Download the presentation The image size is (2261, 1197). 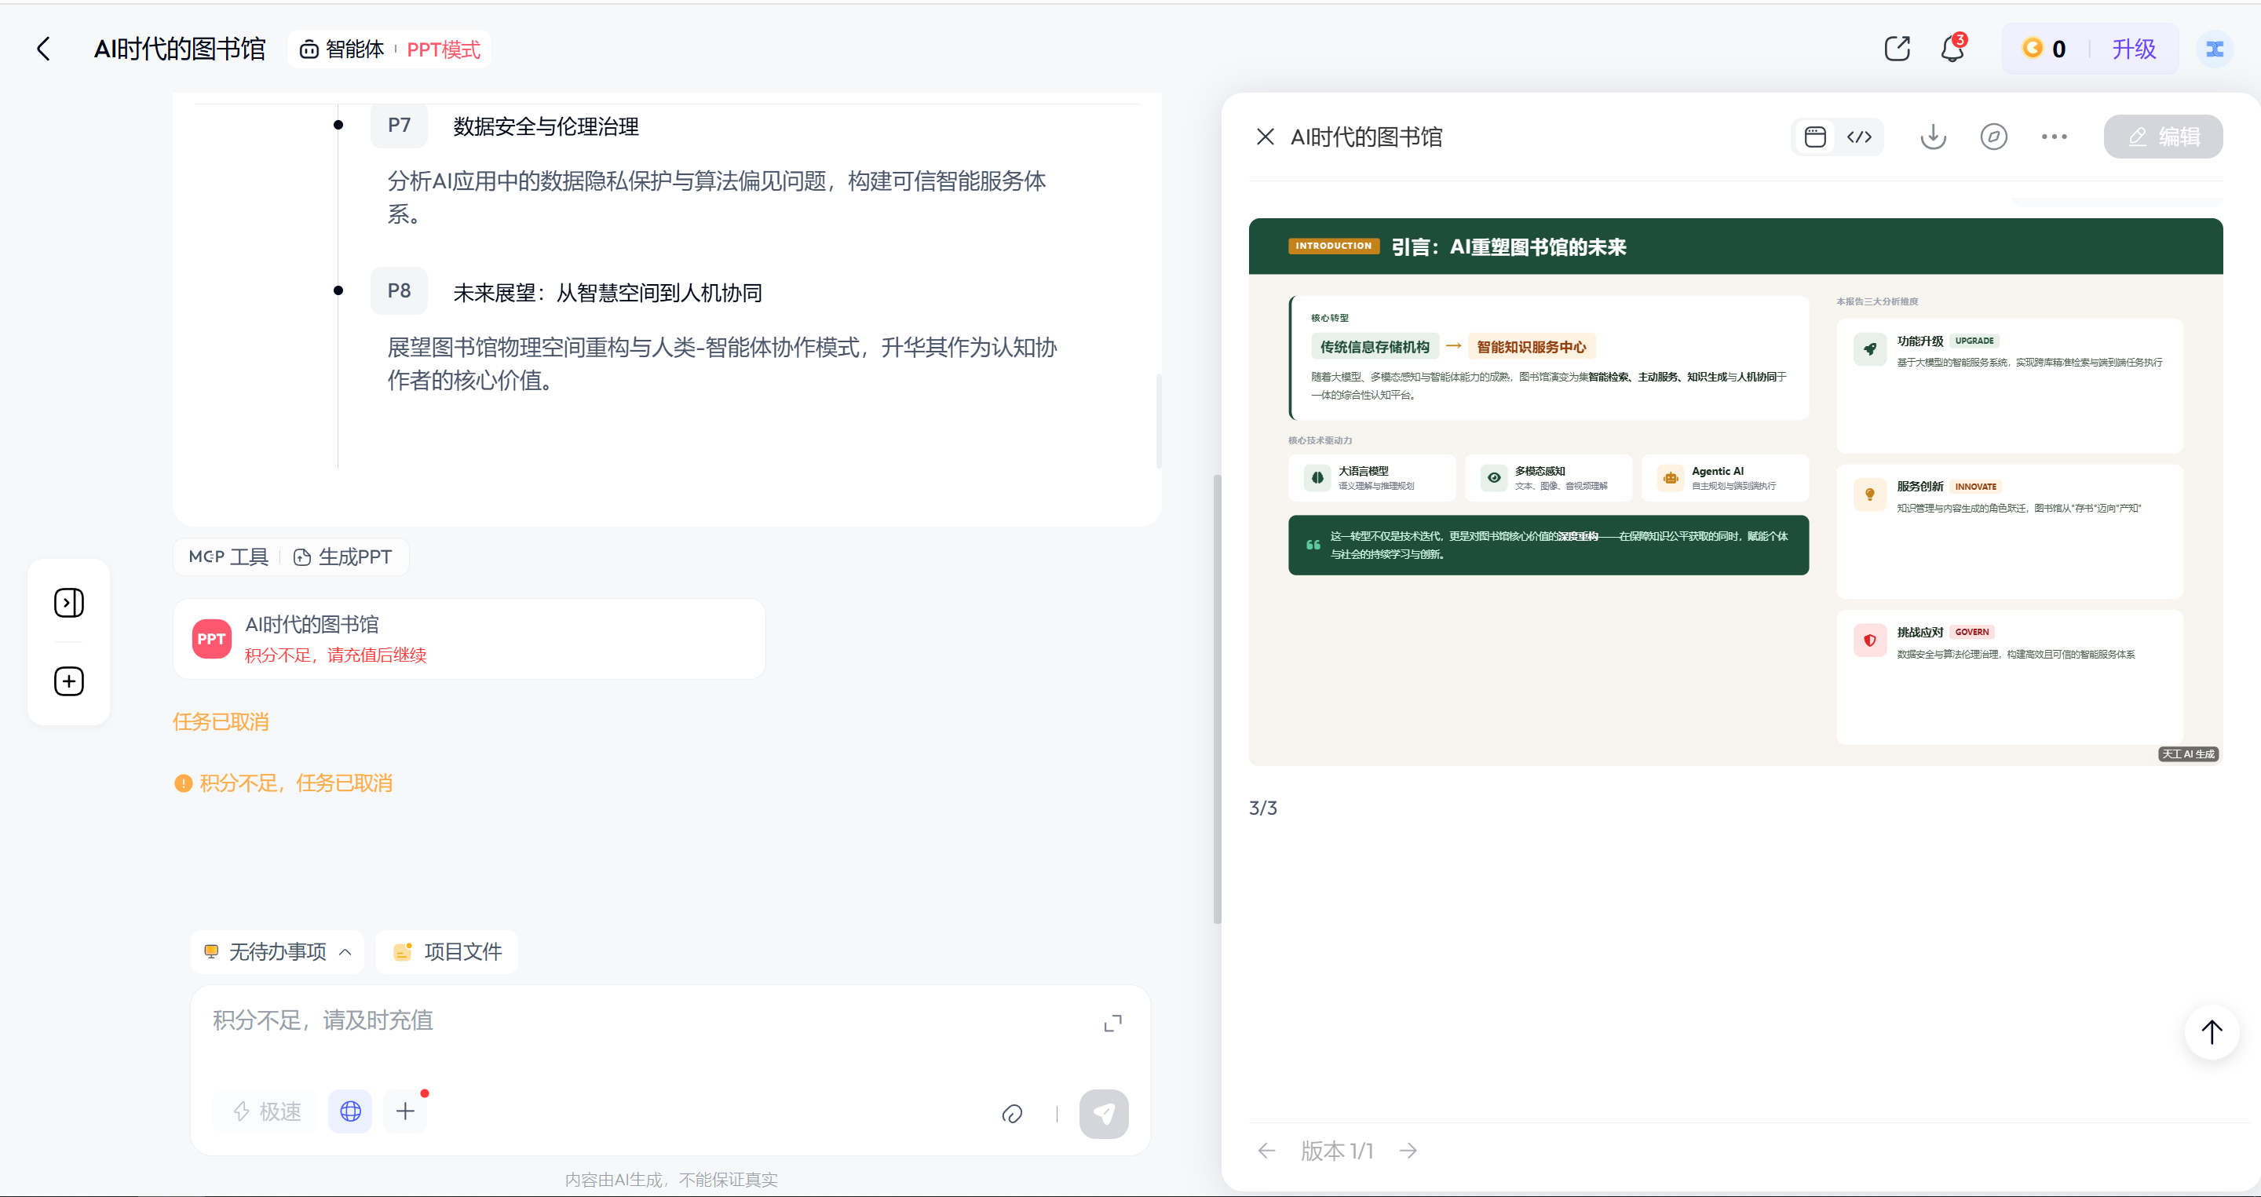click(1933, 137)
